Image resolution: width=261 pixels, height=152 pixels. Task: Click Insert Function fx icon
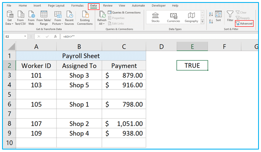(55, 36)
